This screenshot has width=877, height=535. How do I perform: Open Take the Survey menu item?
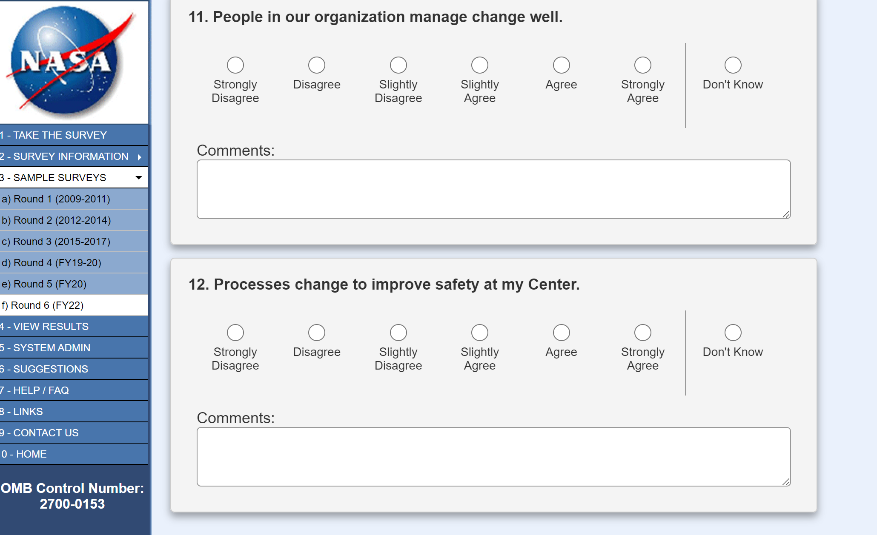click(60, 135)
